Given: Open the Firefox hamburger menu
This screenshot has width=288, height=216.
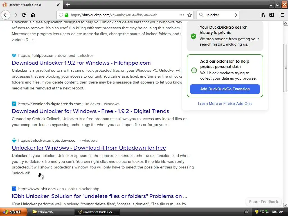Looking at the screenshot, I should tap(283, 15).
